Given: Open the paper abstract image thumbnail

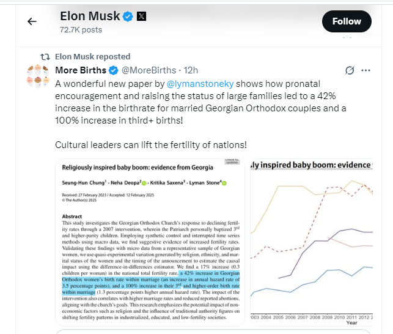Looking at the screenshot, I should [x=150, y=242].
